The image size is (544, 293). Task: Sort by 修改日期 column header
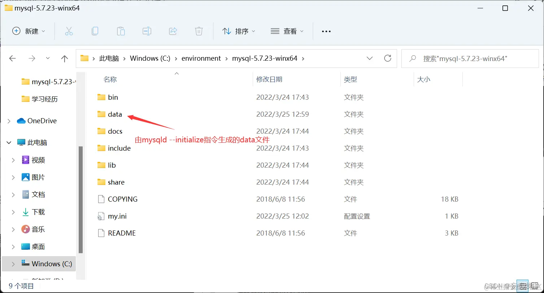pos(269,79)
